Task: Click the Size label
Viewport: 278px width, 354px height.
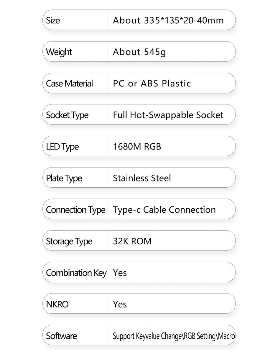Action: (x=53, y=20)
